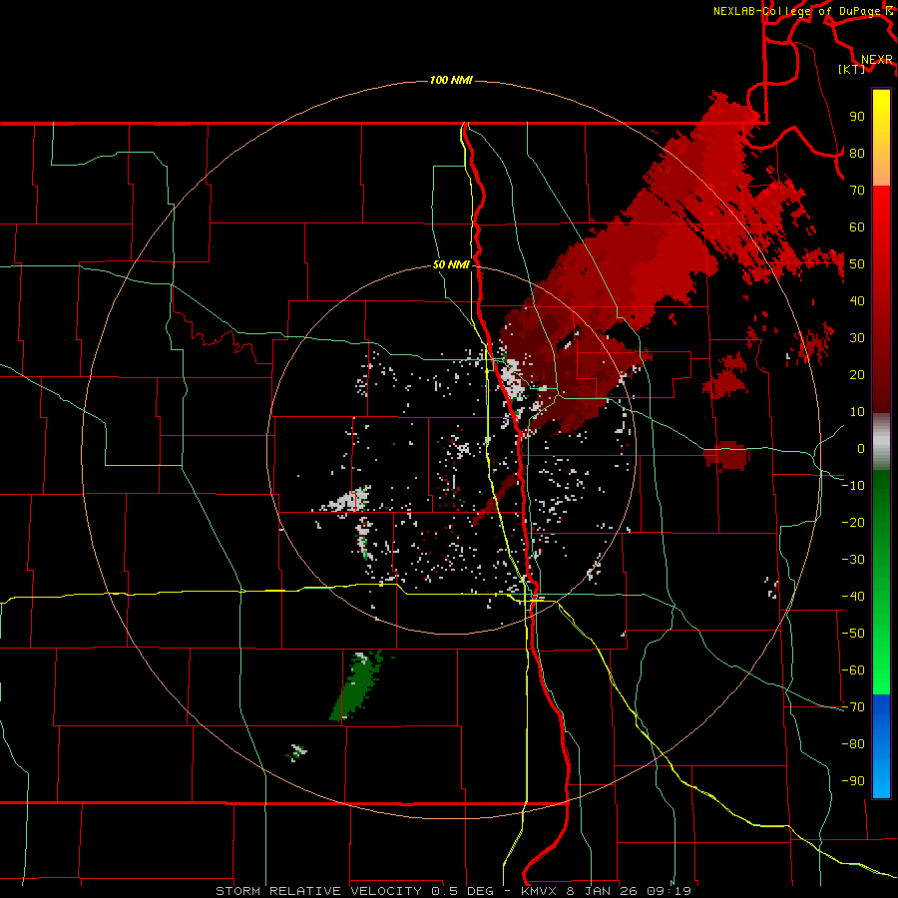Select the -10 value on velocity scale

point(853,486)
